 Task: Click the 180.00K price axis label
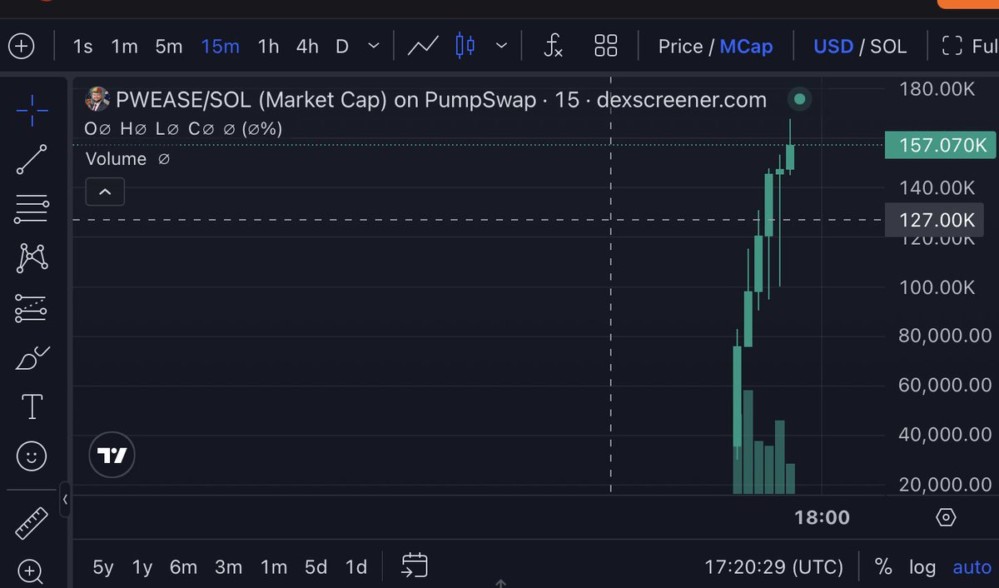click(937, 89)
